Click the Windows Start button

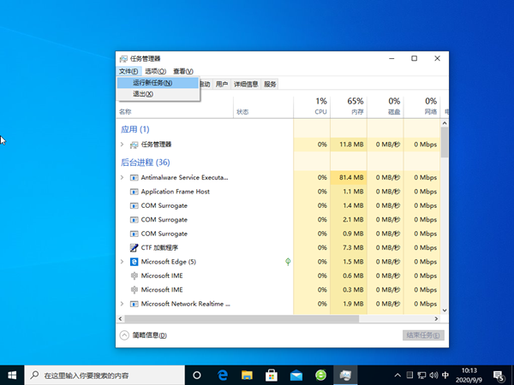click(x=11, y=375)
